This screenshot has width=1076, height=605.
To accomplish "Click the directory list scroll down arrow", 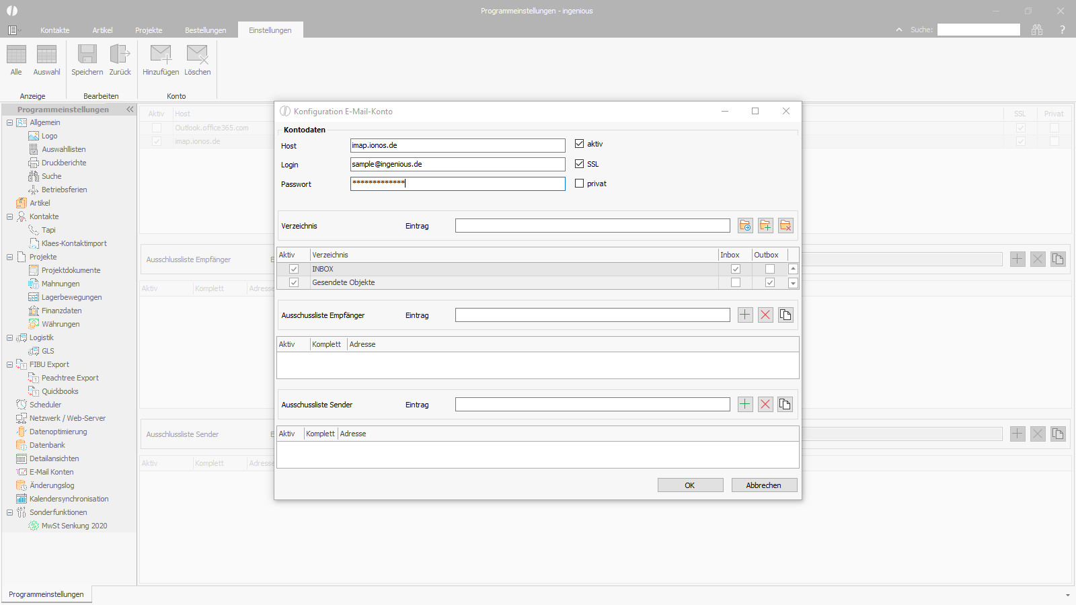I will (x=793, y=283).
